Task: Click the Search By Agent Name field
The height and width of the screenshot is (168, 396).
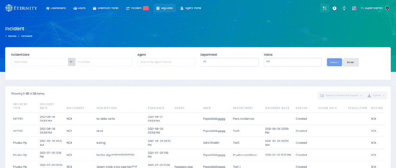Action: (166, 62)
